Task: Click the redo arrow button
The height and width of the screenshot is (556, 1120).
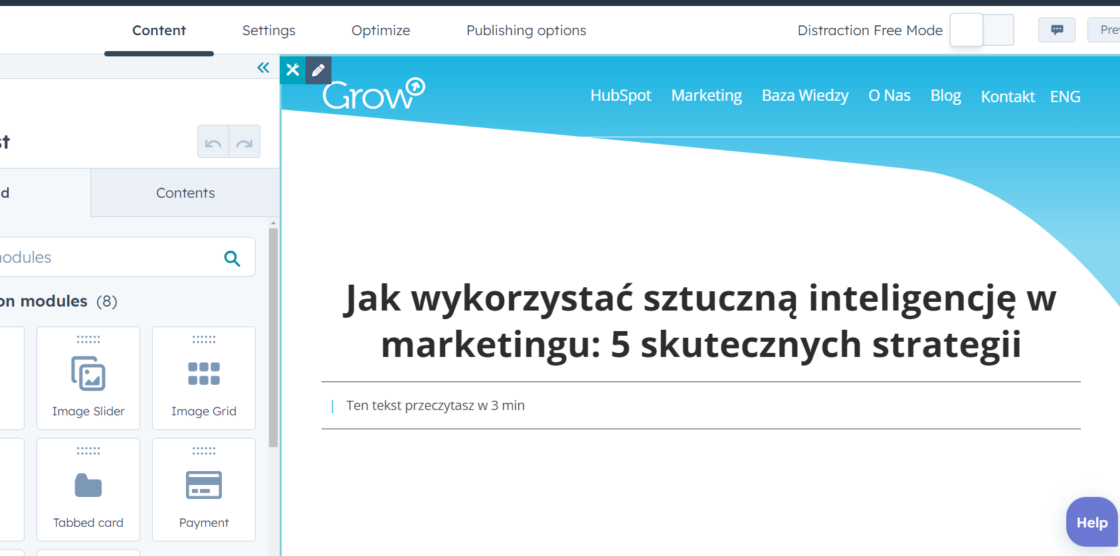Action: pyautogui.click(x=244, y=141)
